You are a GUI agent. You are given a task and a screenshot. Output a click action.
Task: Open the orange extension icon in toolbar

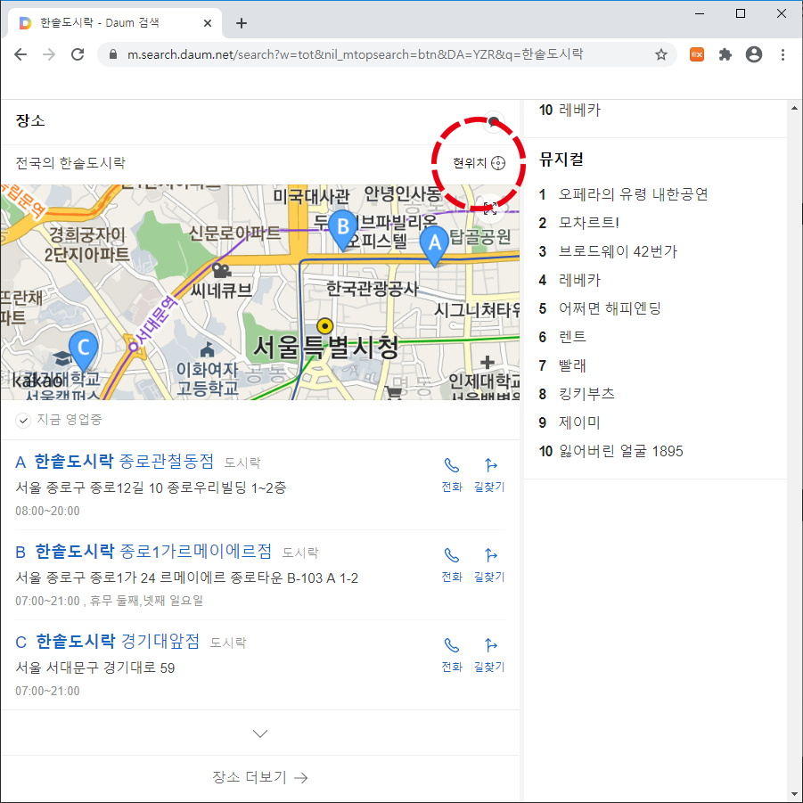tap(696, 54)
